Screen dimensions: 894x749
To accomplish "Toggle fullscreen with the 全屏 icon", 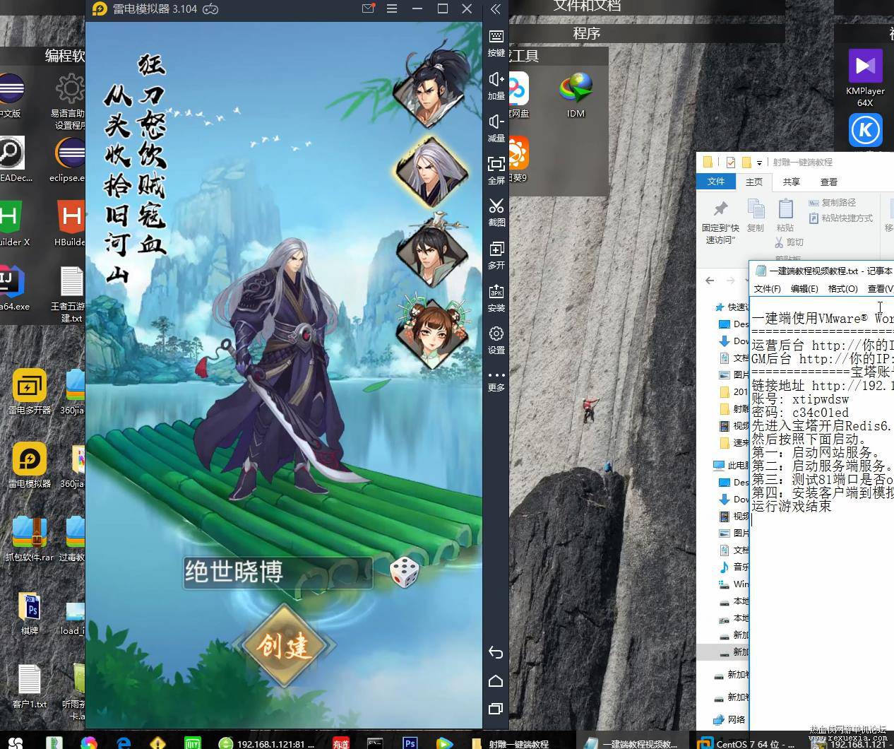I will [496, 170].
